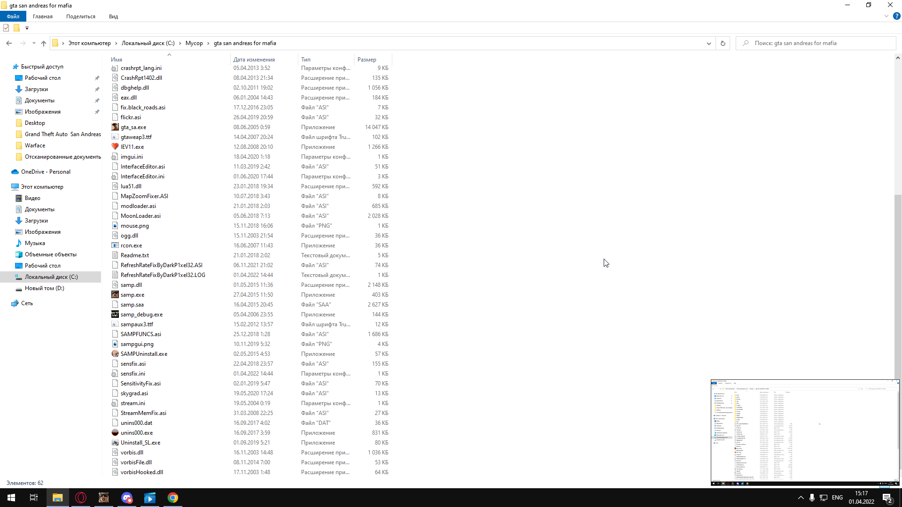902x507 pixels.
Task: Click the microphone tray icon
Action: pyautogui.click(x=812, y=498)
